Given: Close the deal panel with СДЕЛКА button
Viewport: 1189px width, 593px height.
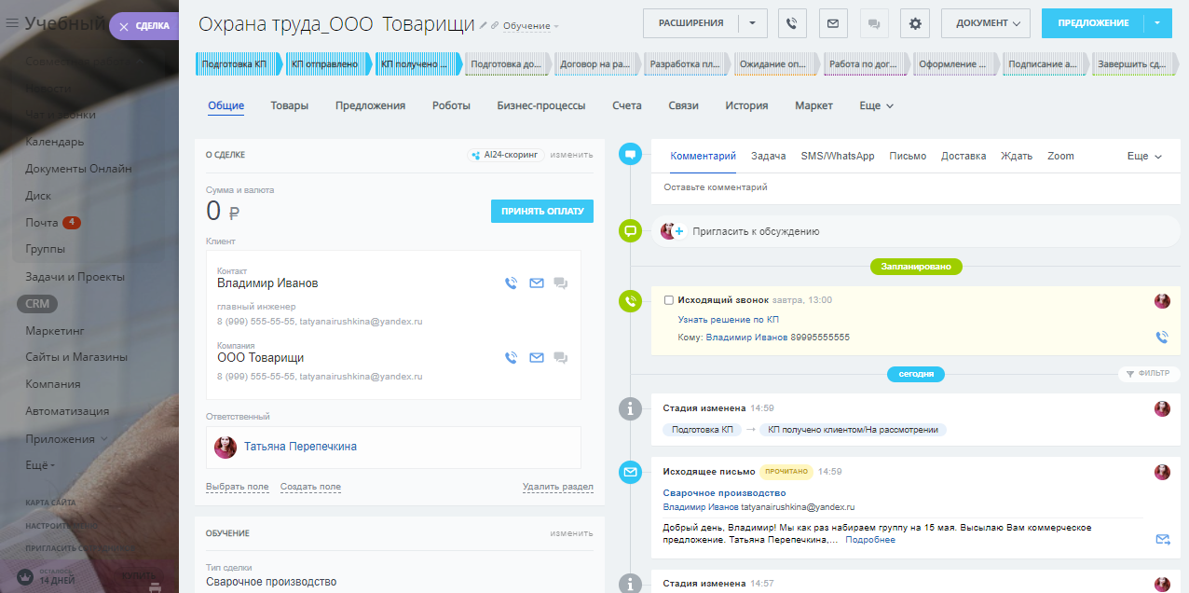Looking at the screenshot, I should click(144, 26).
